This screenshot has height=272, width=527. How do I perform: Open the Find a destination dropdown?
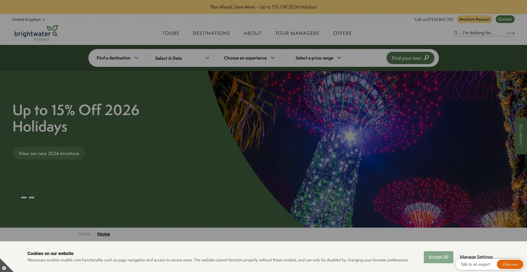pos(117,58)
